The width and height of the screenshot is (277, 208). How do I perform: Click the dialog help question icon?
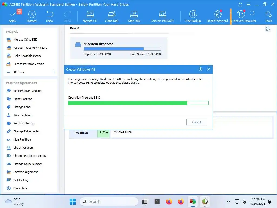pyautogui.click(x=200, y=69)
